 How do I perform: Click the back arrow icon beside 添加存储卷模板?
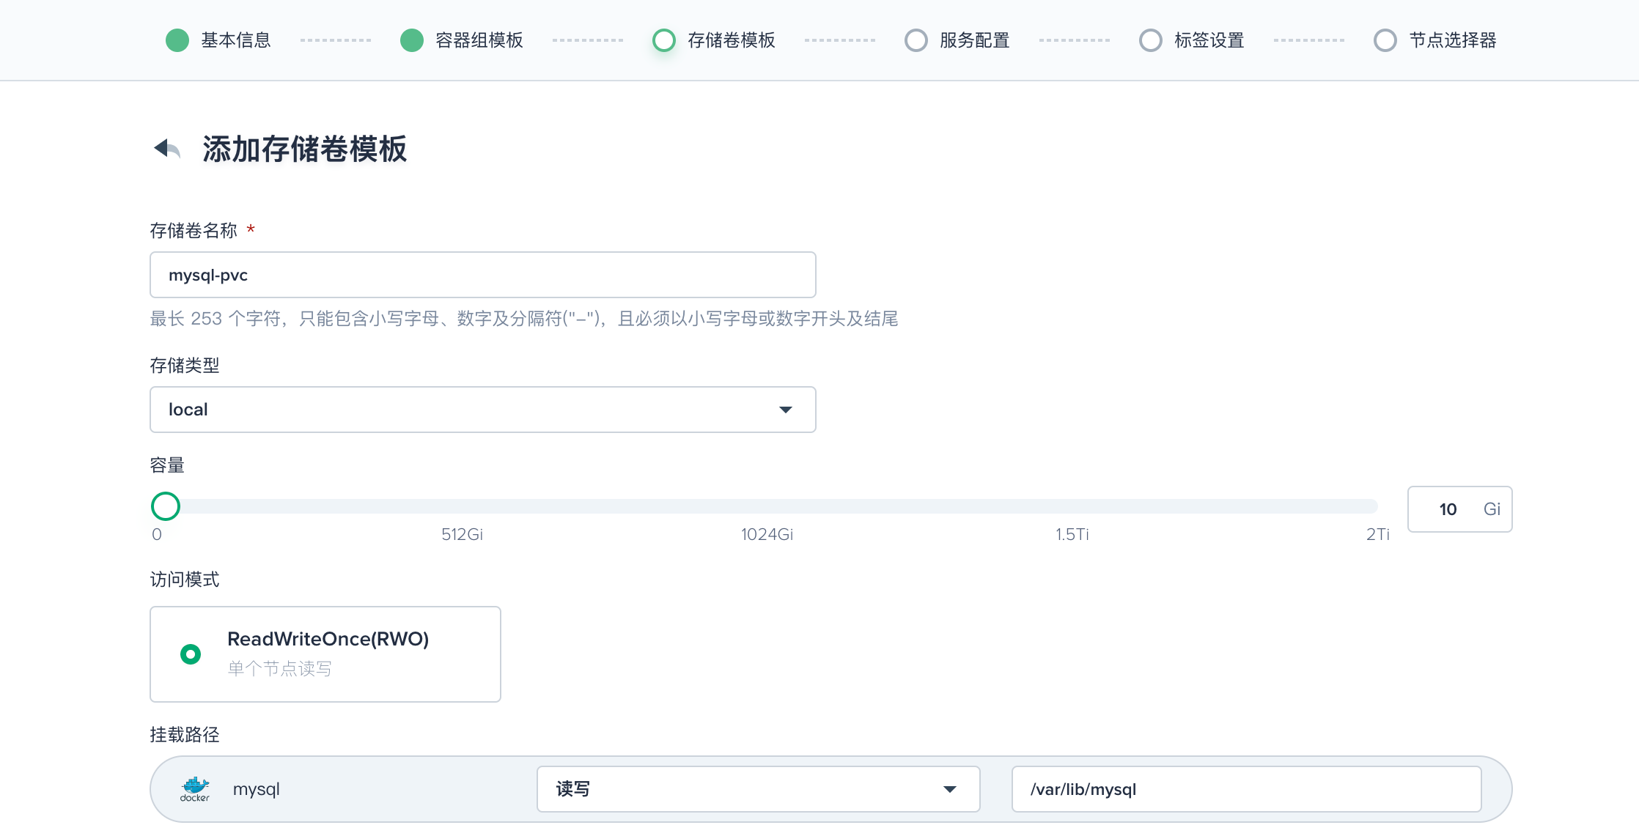[167, 149]
